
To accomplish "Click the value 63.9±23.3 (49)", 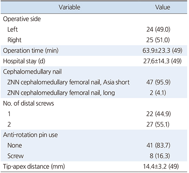I will coord(162,51).
